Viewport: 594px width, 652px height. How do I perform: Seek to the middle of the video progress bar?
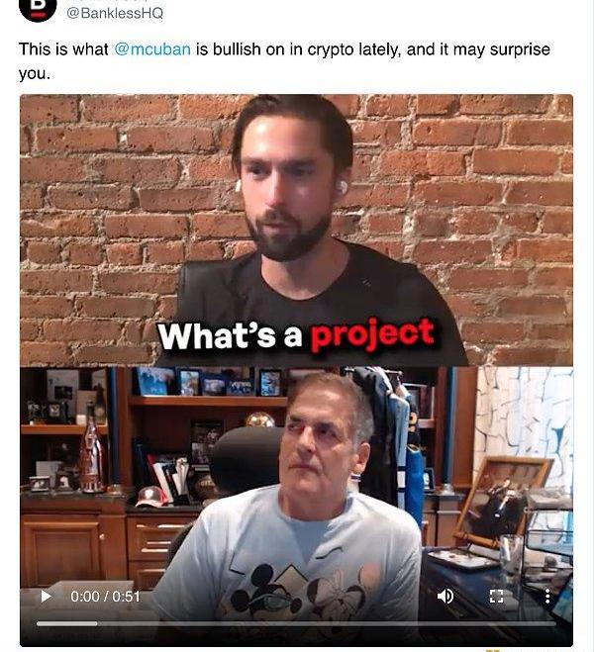point(296,623)
